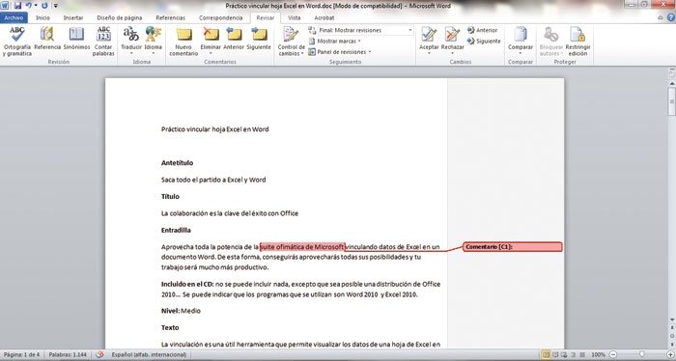
Task: Run the Ortografía y gramática check
Action: 16,41
